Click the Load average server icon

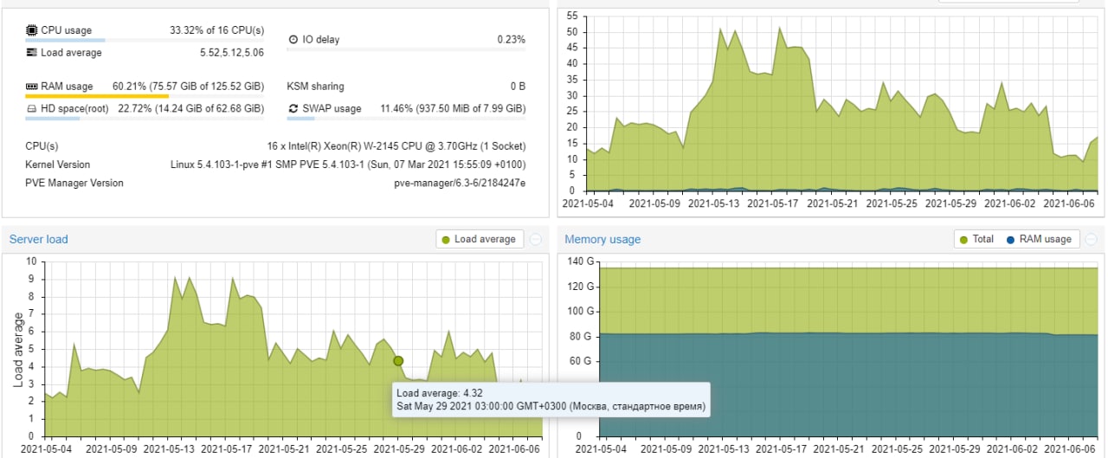coord(32,53)
